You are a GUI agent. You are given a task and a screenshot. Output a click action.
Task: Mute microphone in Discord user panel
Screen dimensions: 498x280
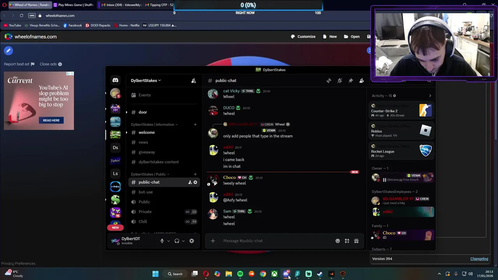162,241
